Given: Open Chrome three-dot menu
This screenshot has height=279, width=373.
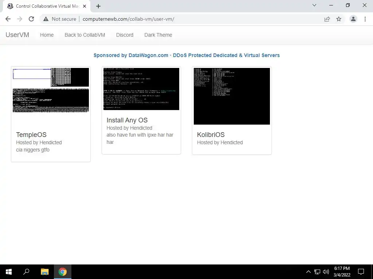Looking at the screenshot, I should click(365, 19).
